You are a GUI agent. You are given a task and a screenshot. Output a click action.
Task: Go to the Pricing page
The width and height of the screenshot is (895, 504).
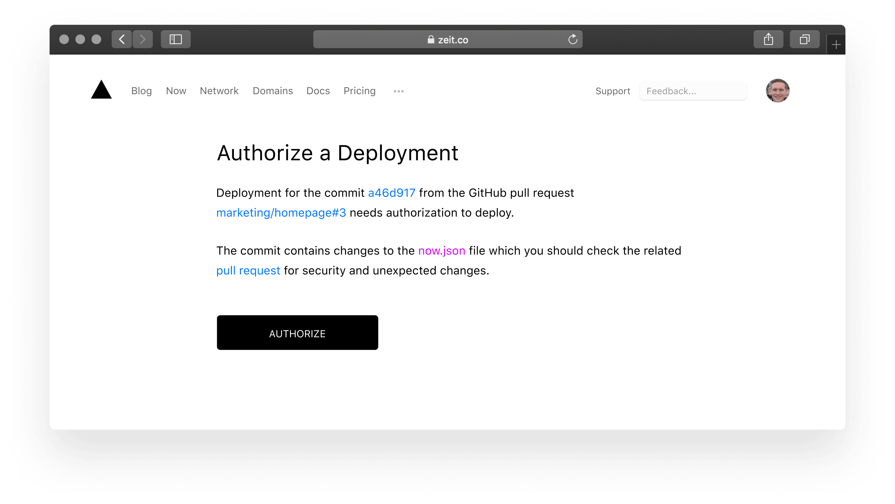pos(359,91)
